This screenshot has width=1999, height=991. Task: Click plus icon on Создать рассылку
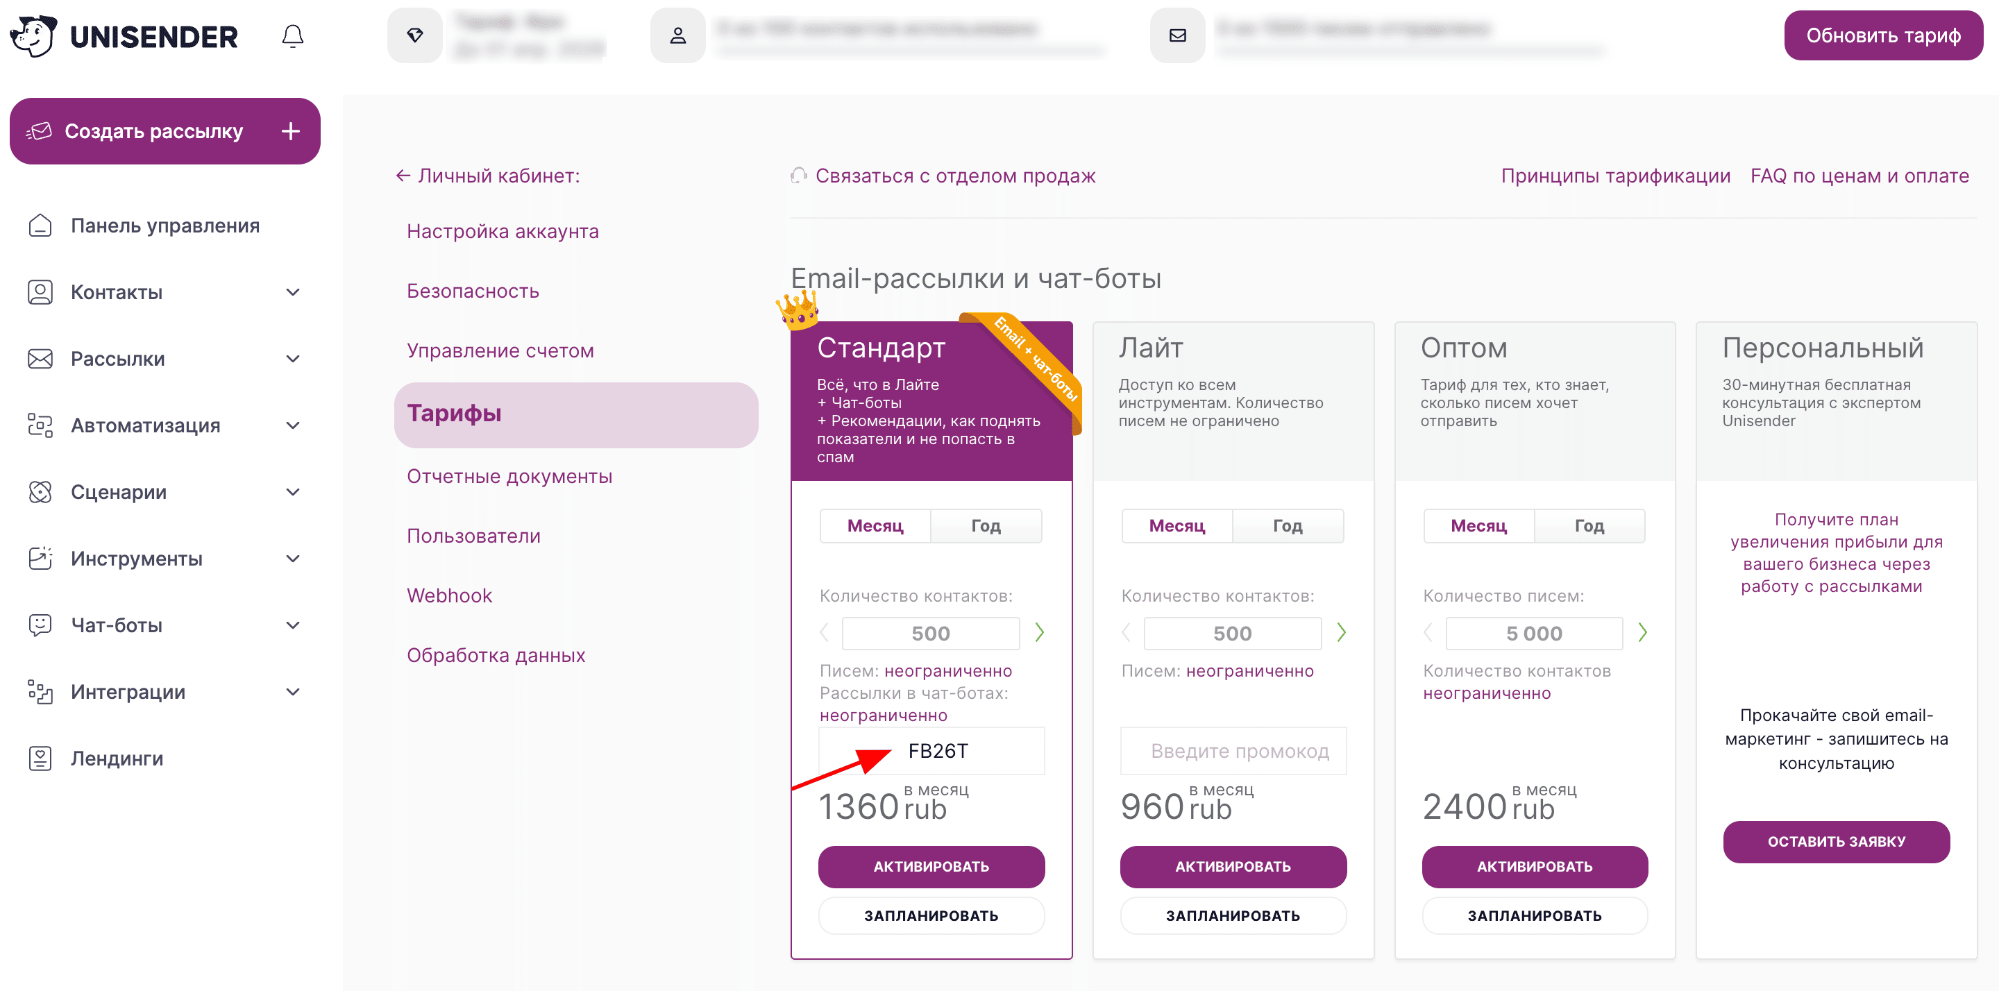pyautogui.click(x=290, y=131)
